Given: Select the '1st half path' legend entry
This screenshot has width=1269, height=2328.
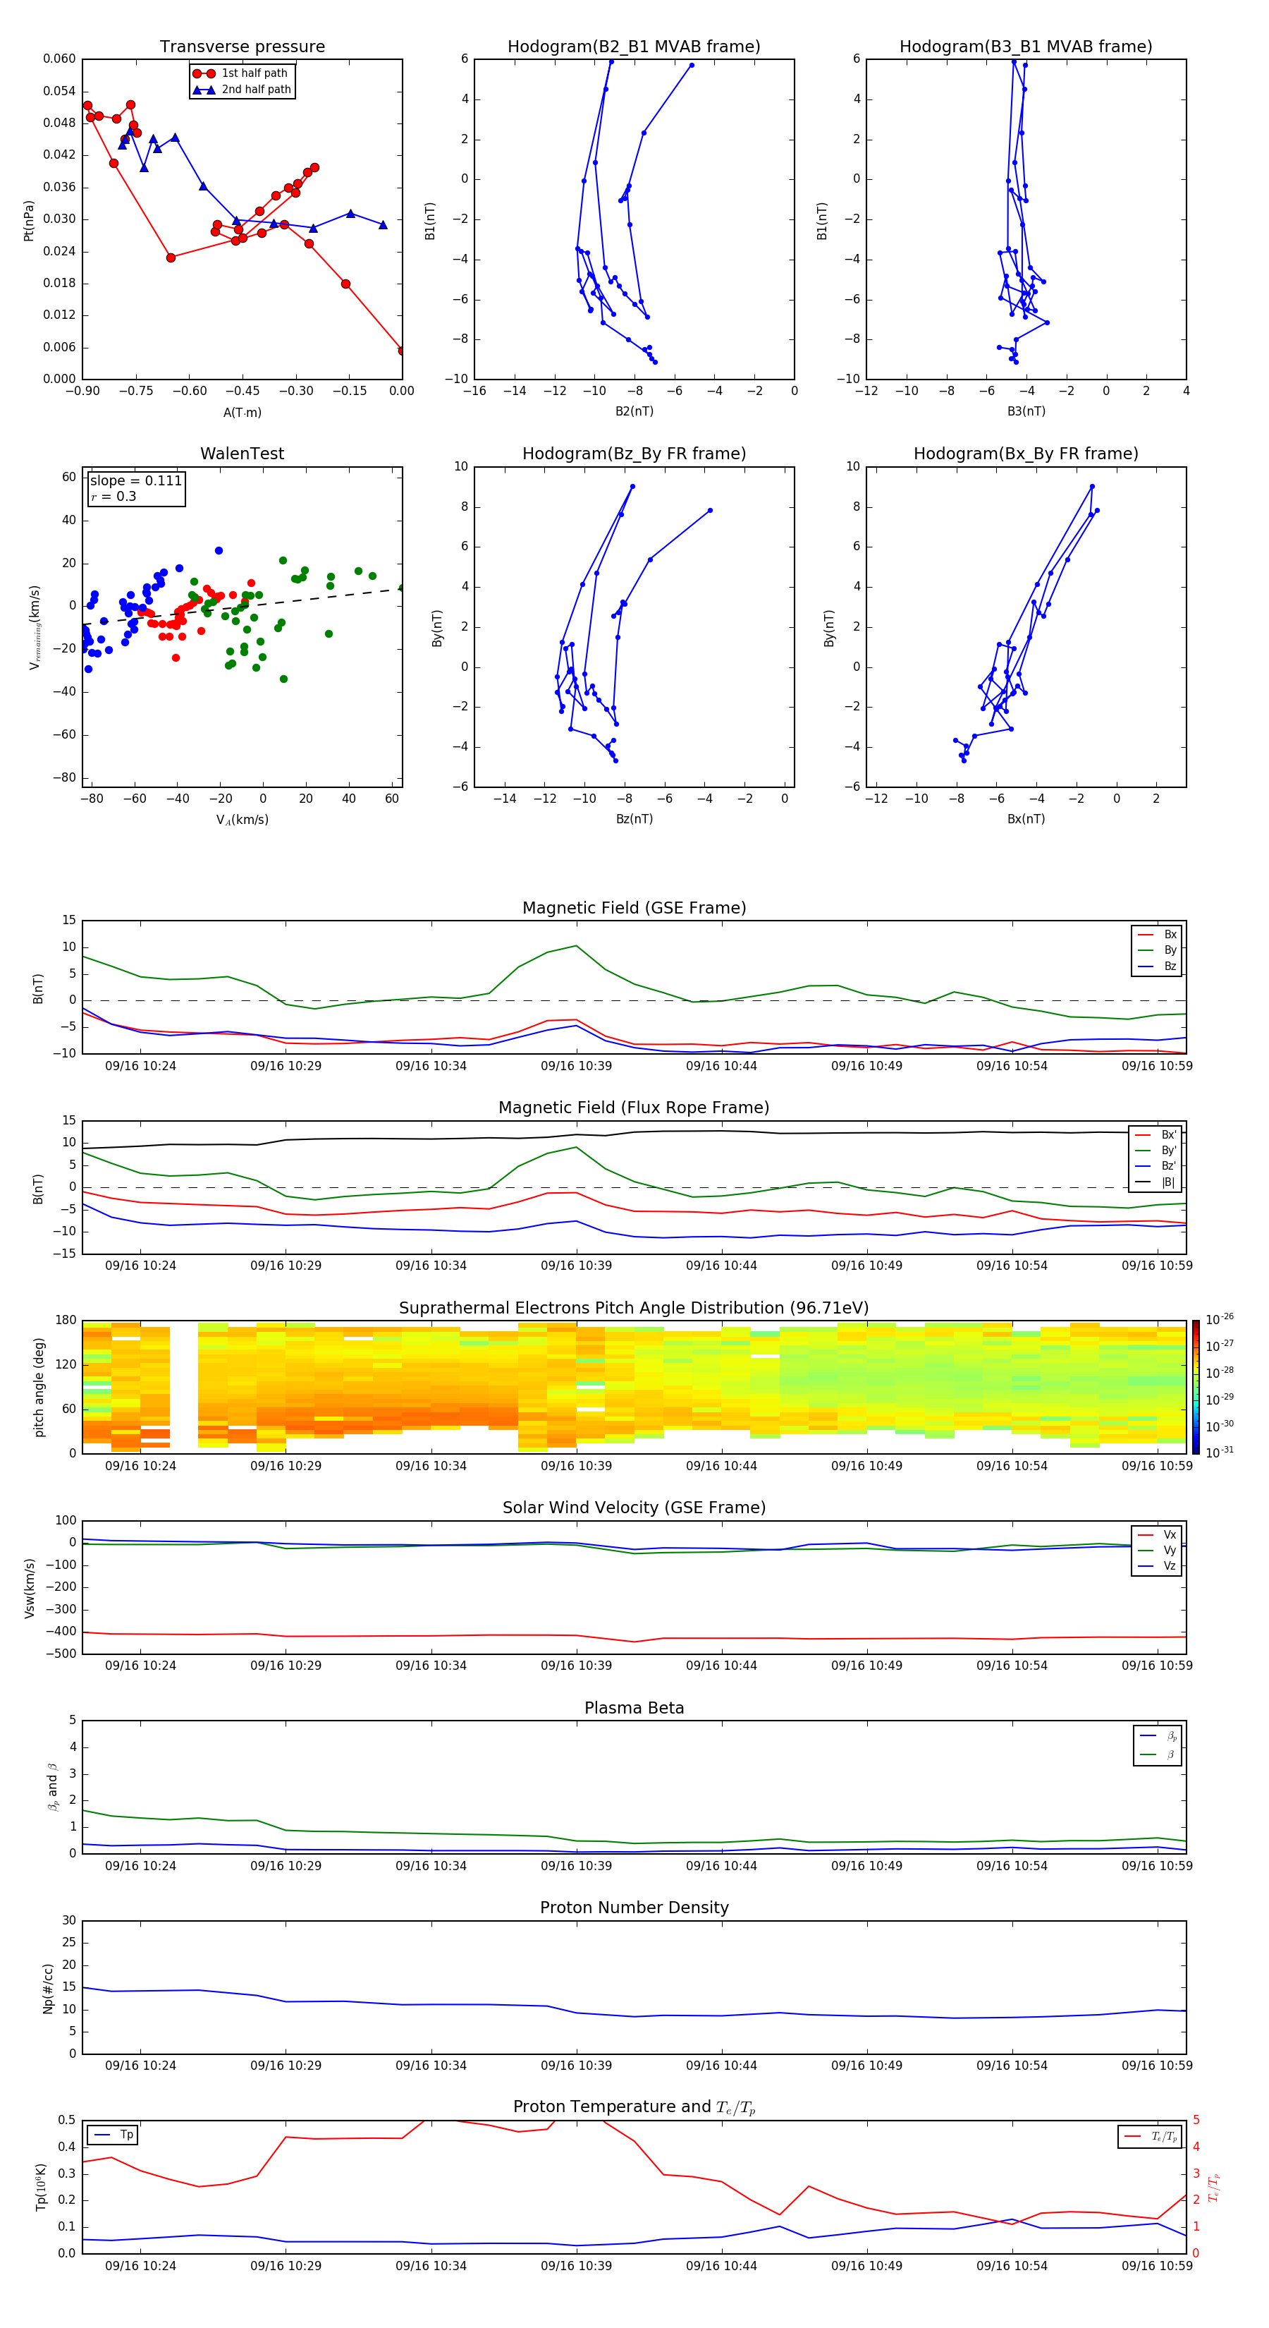Looking at the screenshot, I should point(240,73).
